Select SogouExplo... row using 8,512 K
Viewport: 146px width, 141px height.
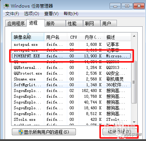71,114
